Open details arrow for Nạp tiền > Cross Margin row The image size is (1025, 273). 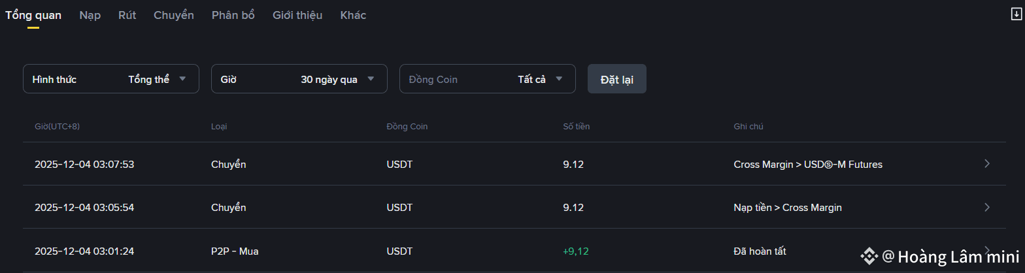[x=987, y=207]
